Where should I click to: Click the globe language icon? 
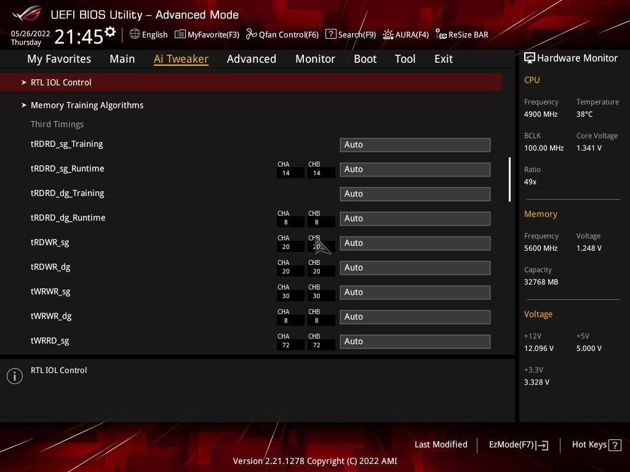135,34
